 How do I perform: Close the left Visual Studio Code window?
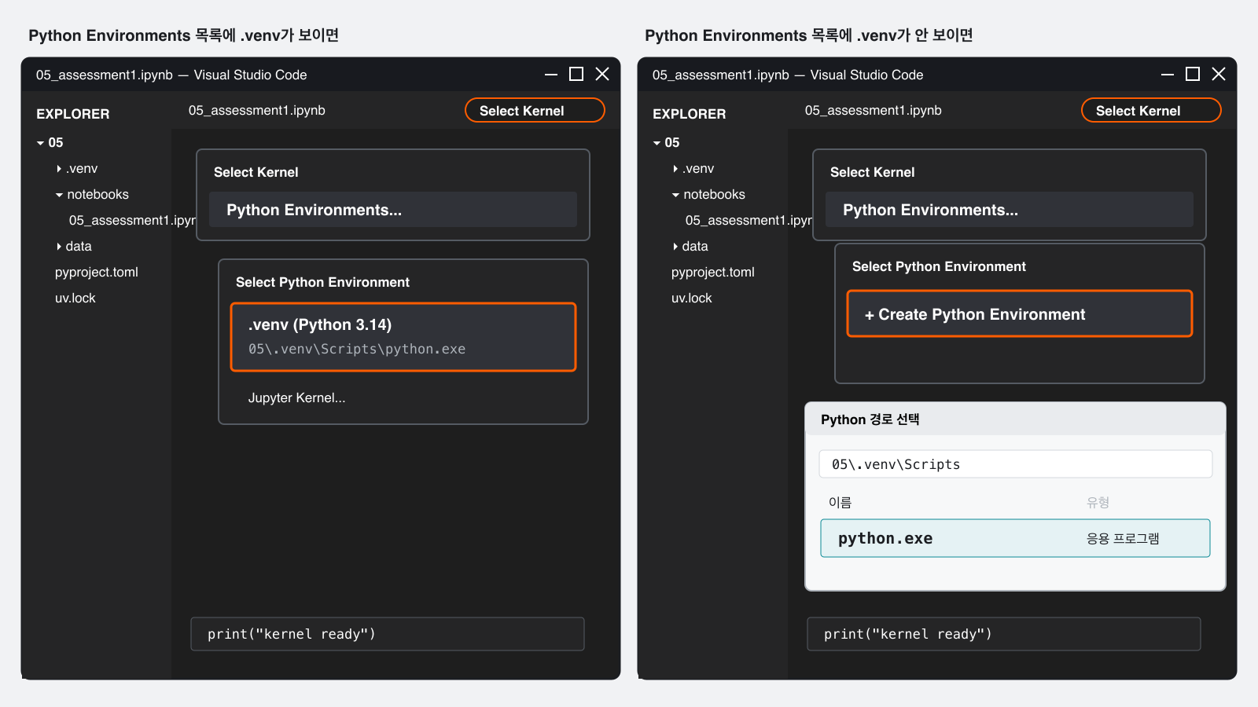(x=602, y=74)
